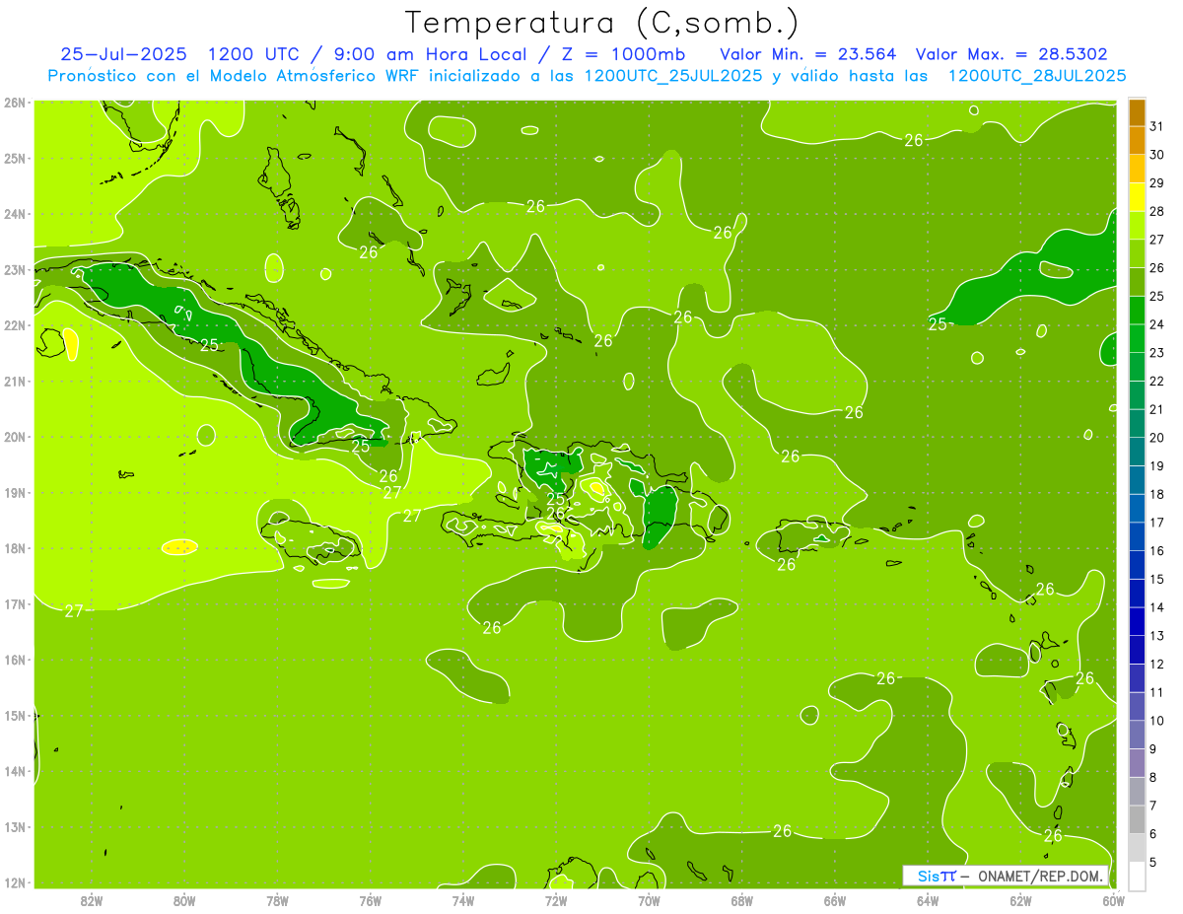Click the '20N' latitude axis label

[x=14, y=437]
